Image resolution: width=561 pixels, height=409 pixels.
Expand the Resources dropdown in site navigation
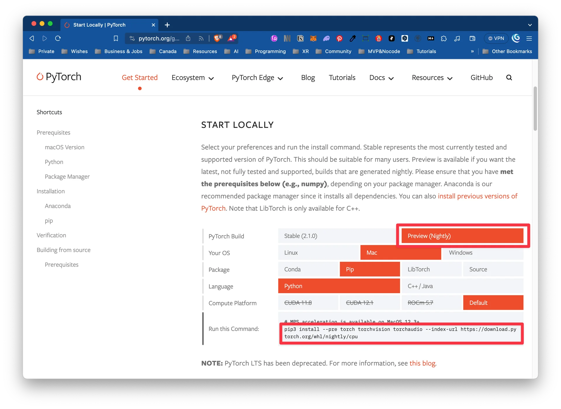click(432, 78)
